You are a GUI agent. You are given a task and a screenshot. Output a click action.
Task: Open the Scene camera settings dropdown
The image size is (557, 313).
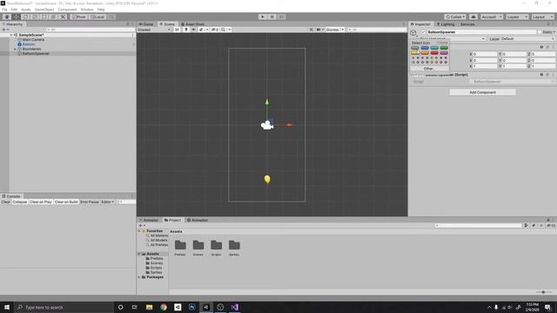click(319, 30)
